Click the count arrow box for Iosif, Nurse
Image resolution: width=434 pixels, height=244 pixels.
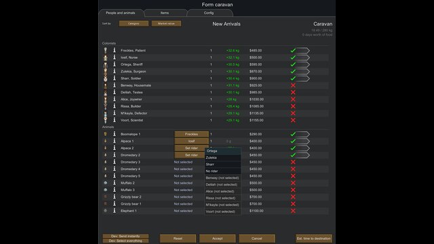click(x=303, y=57)
